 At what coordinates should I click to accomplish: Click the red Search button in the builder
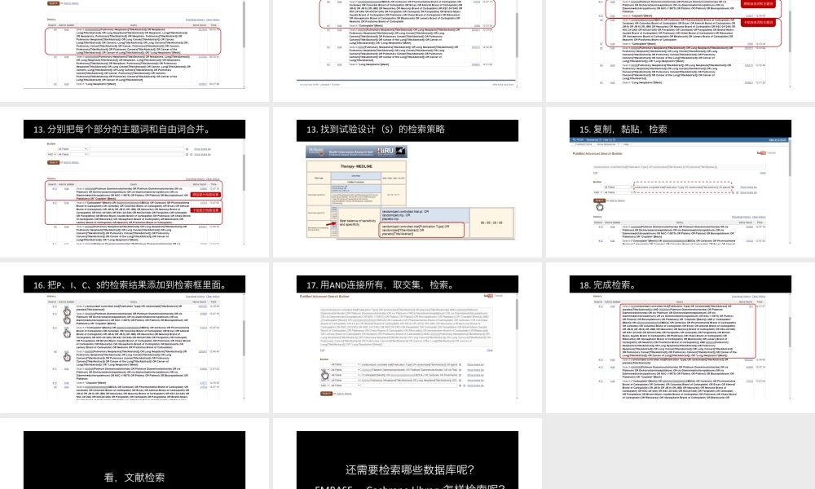[600, 200]
